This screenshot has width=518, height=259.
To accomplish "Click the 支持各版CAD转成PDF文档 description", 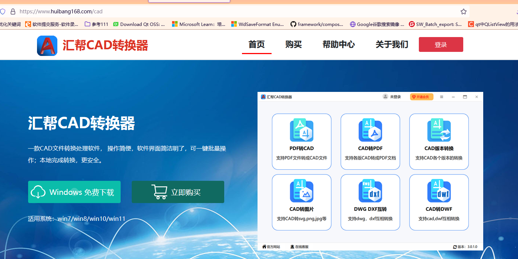I will pyautogui.click(x=370, y=158).
